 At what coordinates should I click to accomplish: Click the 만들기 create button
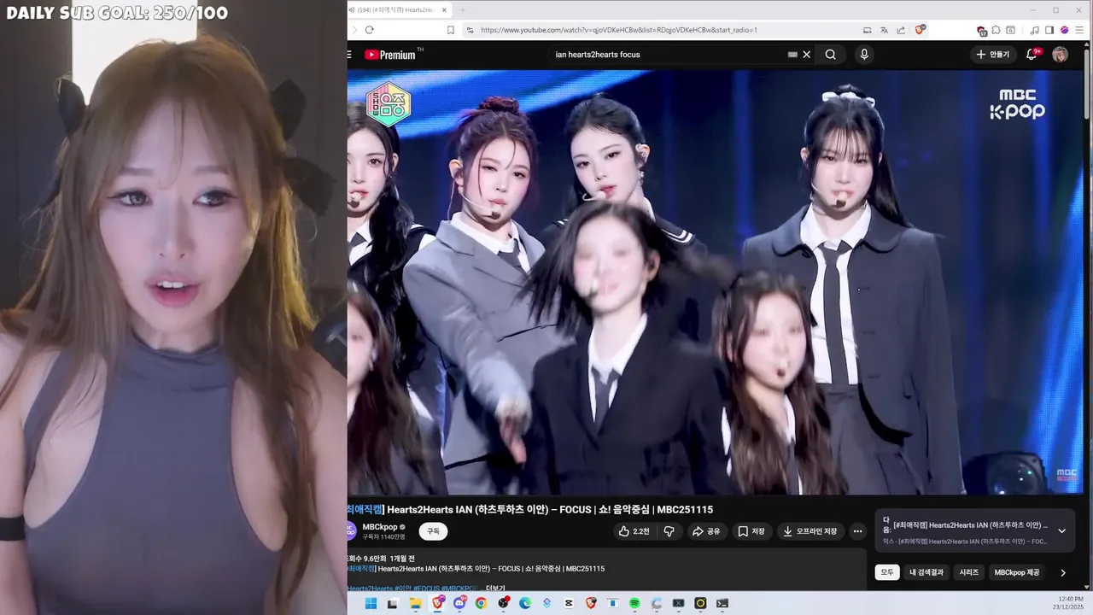coord(992,55)
